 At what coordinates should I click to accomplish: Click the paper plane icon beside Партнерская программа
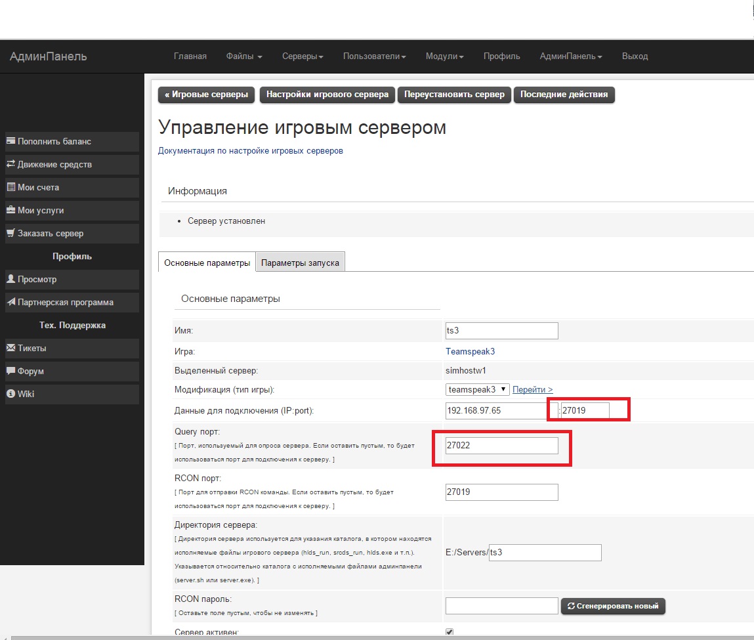click(10, 302)
